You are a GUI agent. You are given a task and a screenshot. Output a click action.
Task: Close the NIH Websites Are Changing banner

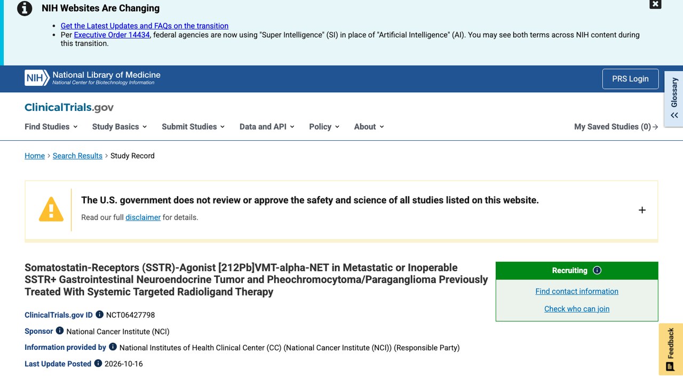[x=655, y=4]
